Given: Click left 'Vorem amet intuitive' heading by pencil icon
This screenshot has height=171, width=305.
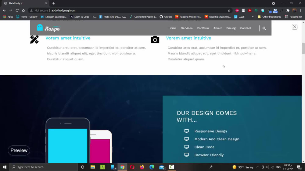Looking at the screenshot, I should tap(68, 38).
